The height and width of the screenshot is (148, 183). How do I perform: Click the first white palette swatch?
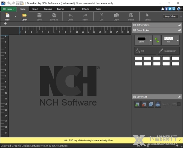point(138,58)
